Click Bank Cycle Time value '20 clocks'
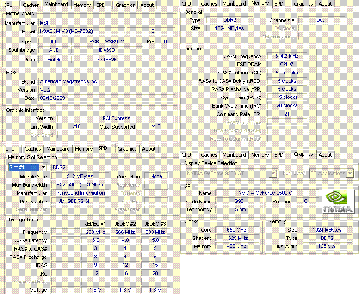359x294 pixels. point(287,105)
